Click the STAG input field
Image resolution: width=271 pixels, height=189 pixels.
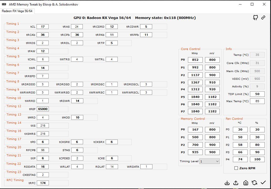coord(77,150)
